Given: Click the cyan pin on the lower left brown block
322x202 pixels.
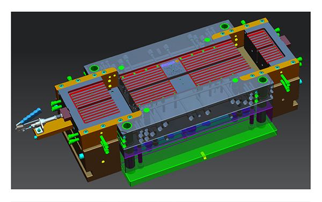Looking at the screenshot, I should pyautogui.click(x=82, y=156).
